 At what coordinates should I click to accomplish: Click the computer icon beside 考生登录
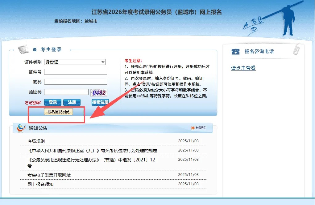point(23,49)
